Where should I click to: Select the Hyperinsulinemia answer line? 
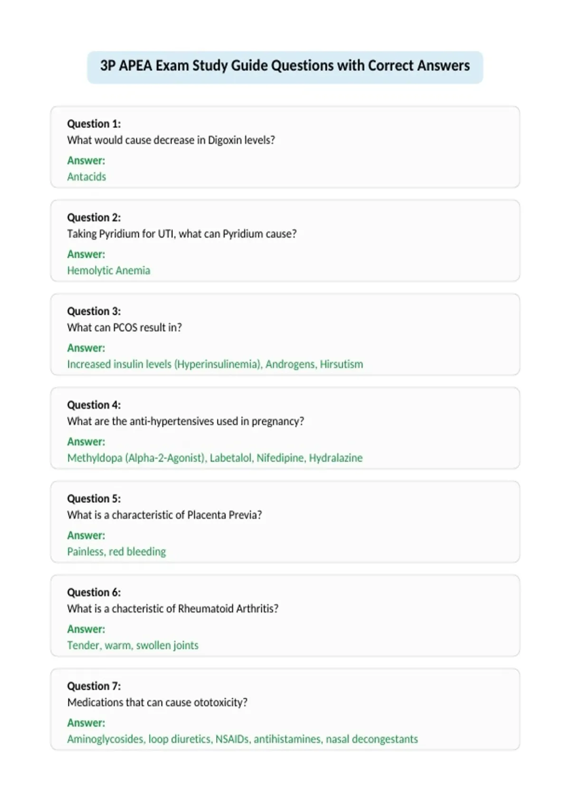click(215, 364)
